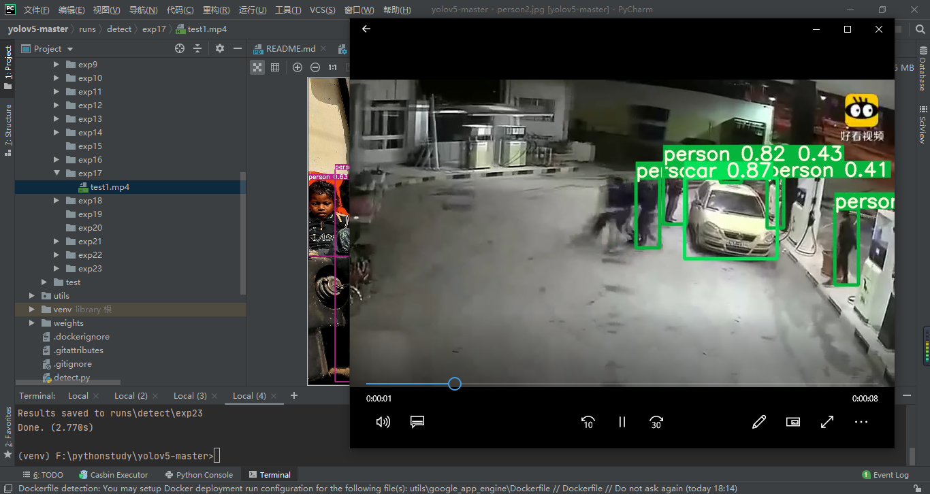The image size is (930, 494).
Task: Enter fullscreen in video player
Action: tap(827, 422)
